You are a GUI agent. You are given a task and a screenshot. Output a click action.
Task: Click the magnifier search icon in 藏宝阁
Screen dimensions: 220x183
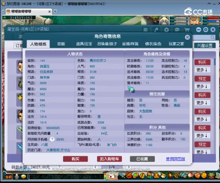(213, 37)
